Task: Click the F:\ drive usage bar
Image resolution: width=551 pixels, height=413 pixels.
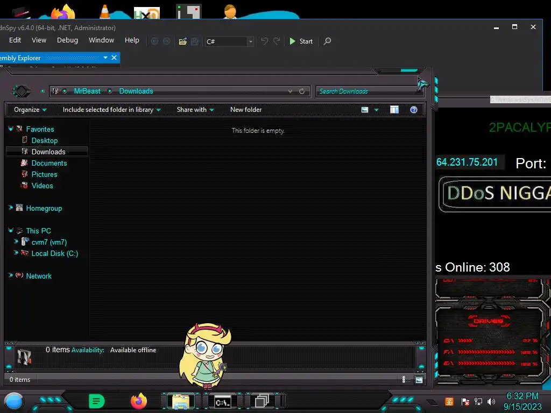Action: [486, 352]
